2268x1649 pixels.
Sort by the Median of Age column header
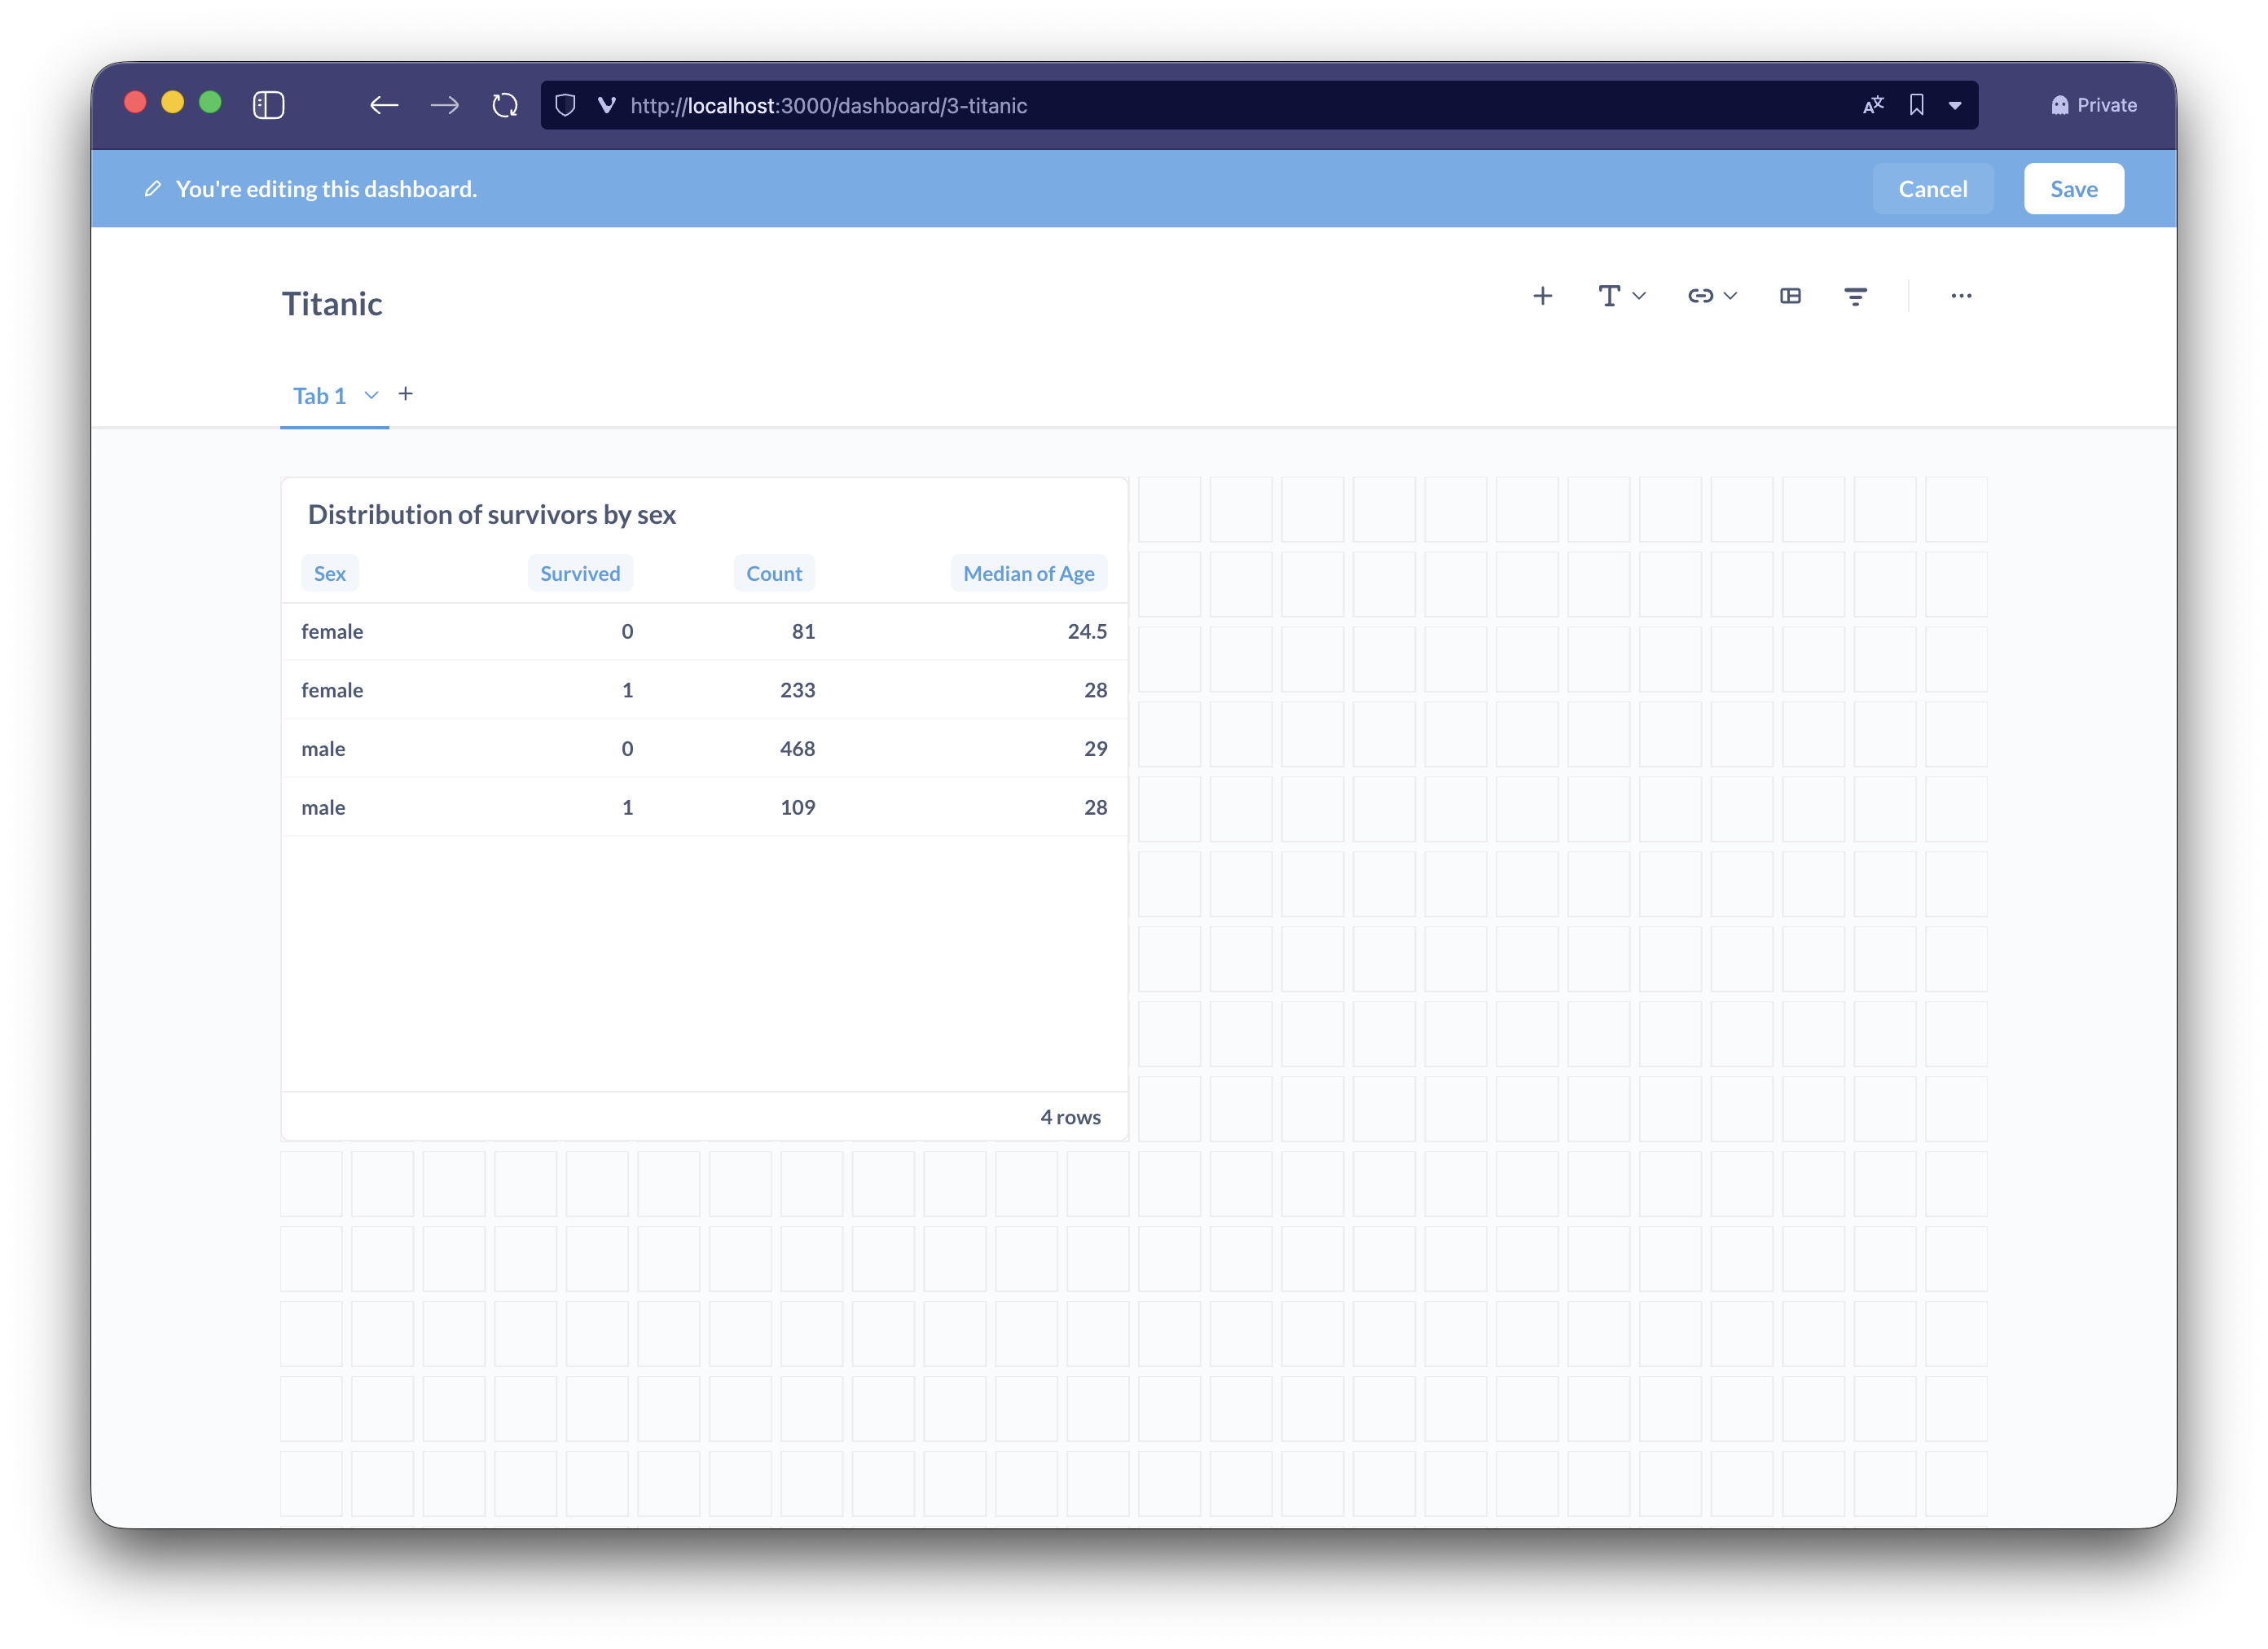[x=1028, y=573]
